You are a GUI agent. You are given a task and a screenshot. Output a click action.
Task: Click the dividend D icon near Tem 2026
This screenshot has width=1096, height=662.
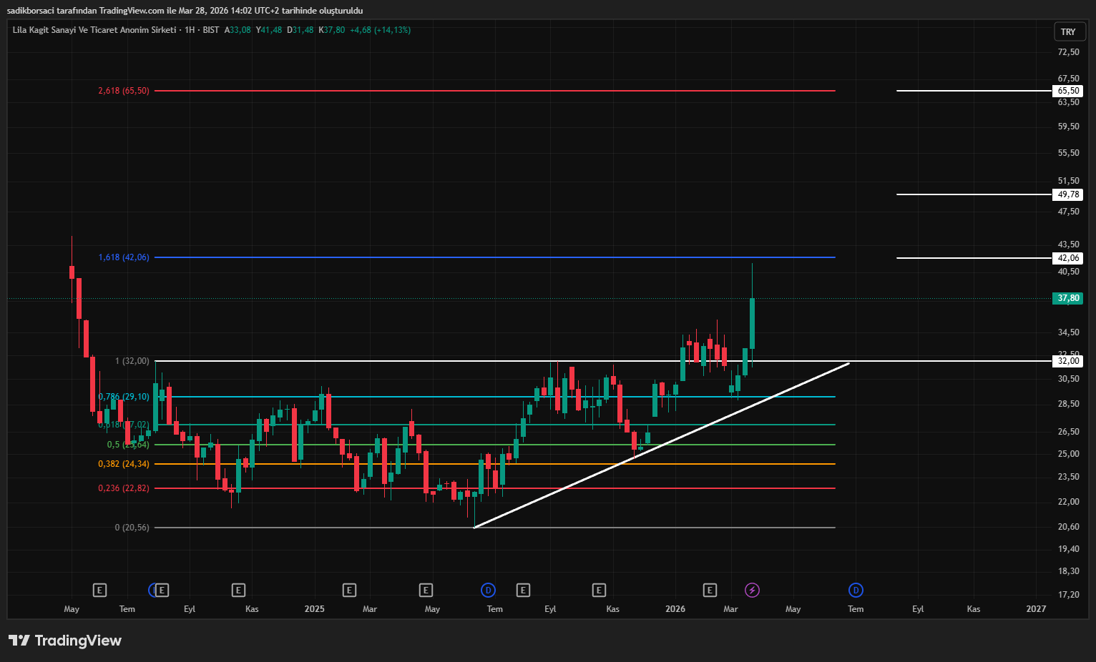856,590
